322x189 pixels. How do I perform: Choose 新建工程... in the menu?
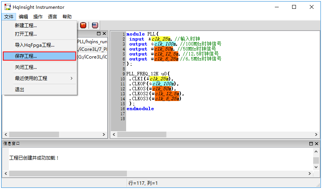click(26, 26)
